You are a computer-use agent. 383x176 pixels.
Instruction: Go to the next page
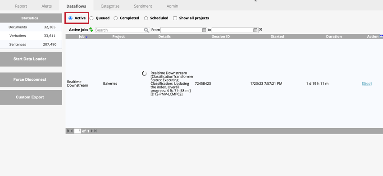click(92, 131)
